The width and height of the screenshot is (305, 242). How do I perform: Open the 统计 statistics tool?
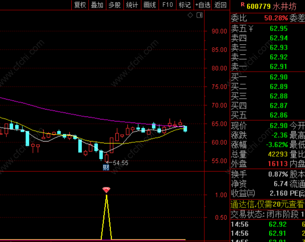132,5
